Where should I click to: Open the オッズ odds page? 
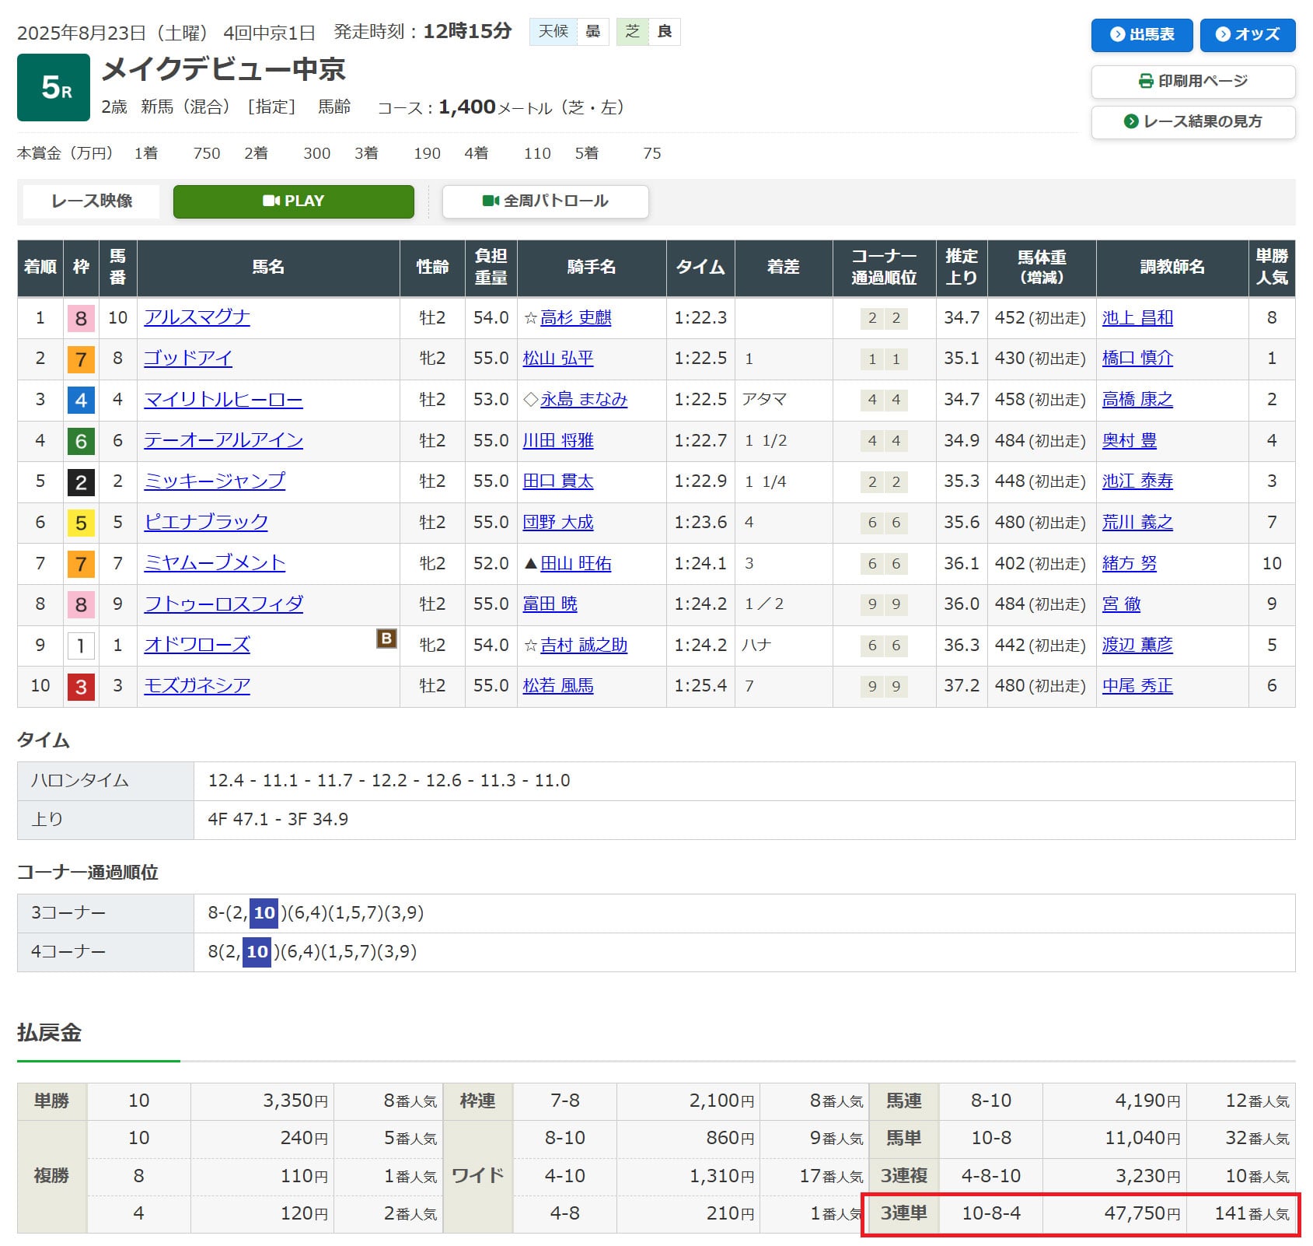click(1247, 35)
